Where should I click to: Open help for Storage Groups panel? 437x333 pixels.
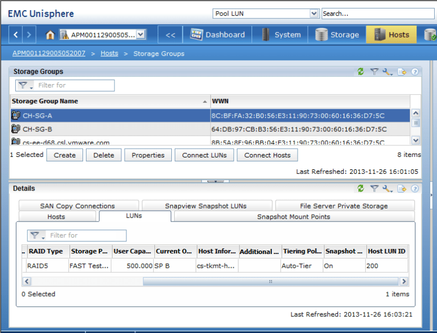pyautogui.click(x=415, y=72)
